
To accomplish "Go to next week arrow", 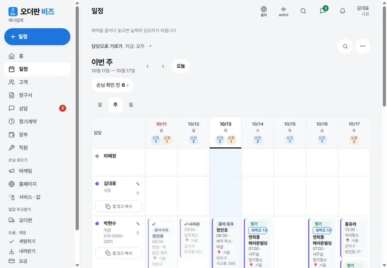I will (163, 66).
